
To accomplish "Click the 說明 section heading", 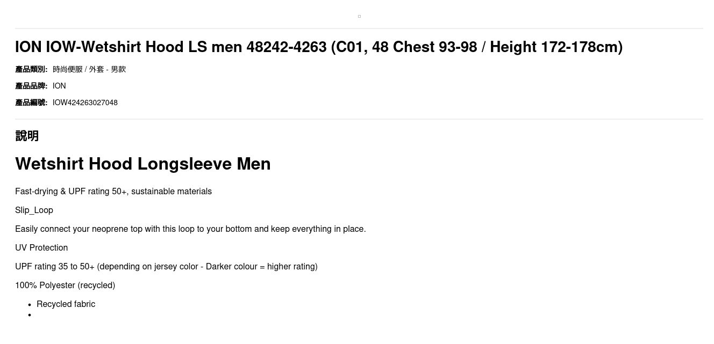I will 27,136.
